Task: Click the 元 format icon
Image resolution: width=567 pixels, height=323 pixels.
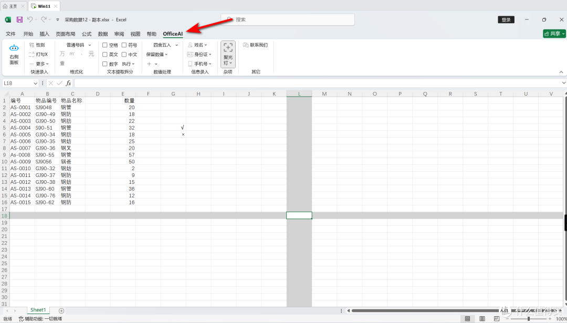Action: pos(91,54)
